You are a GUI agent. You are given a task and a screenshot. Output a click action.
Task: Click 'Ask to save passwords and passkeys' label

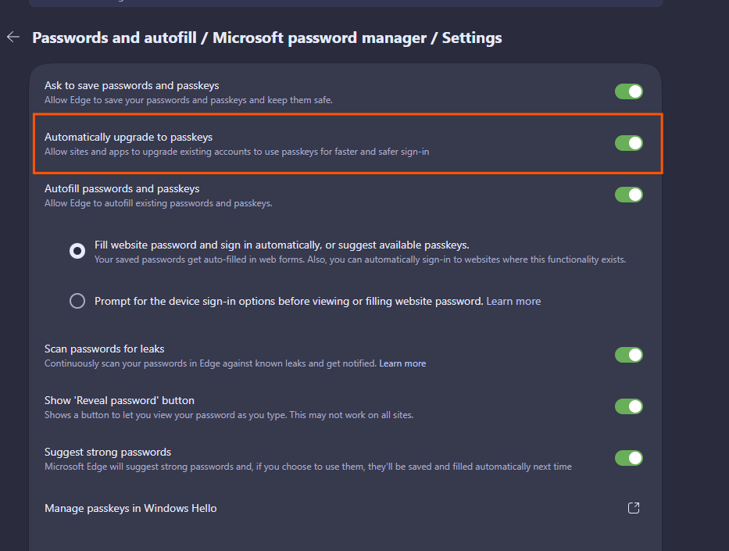(x=131, y=85)
